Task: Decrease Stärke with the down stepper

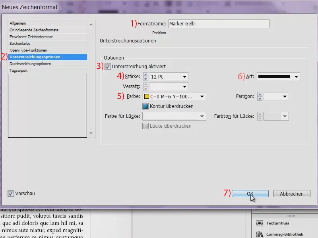Action: (x=145, y=79)
